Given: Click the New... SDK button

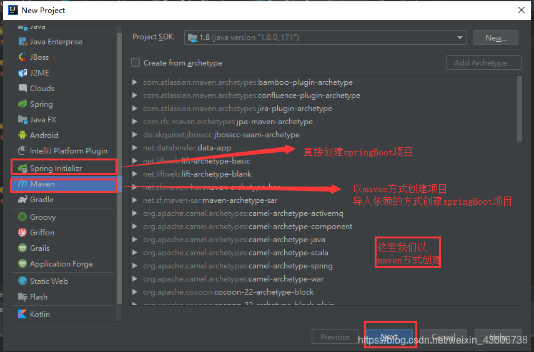Looking at the screenshot, I should (x=496, y=37).
